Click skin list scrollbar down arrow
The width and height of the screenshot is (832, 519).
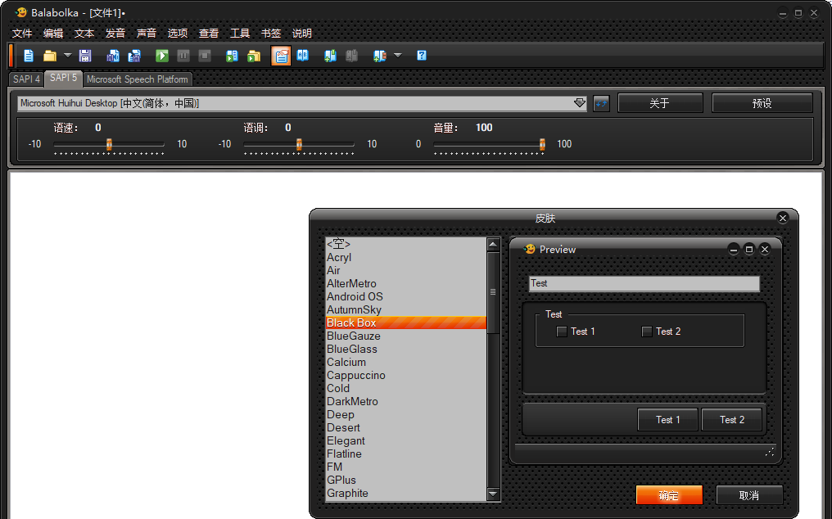click(x=493, y=494)
